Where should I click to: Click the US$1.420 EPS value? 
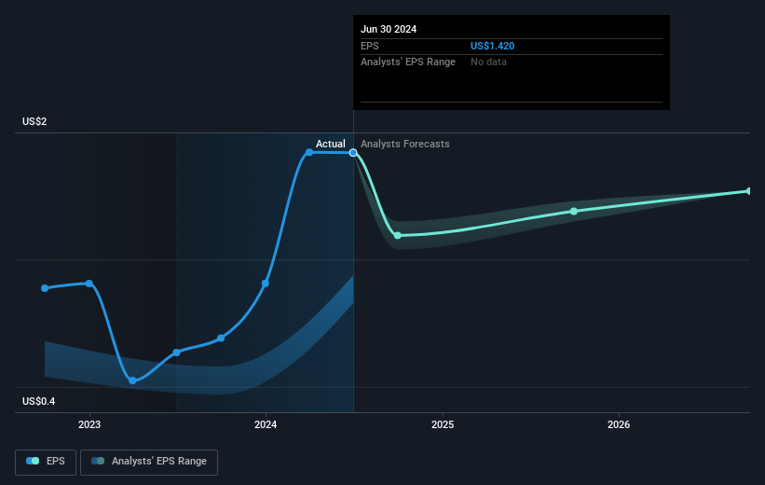(x=492, y=46)
